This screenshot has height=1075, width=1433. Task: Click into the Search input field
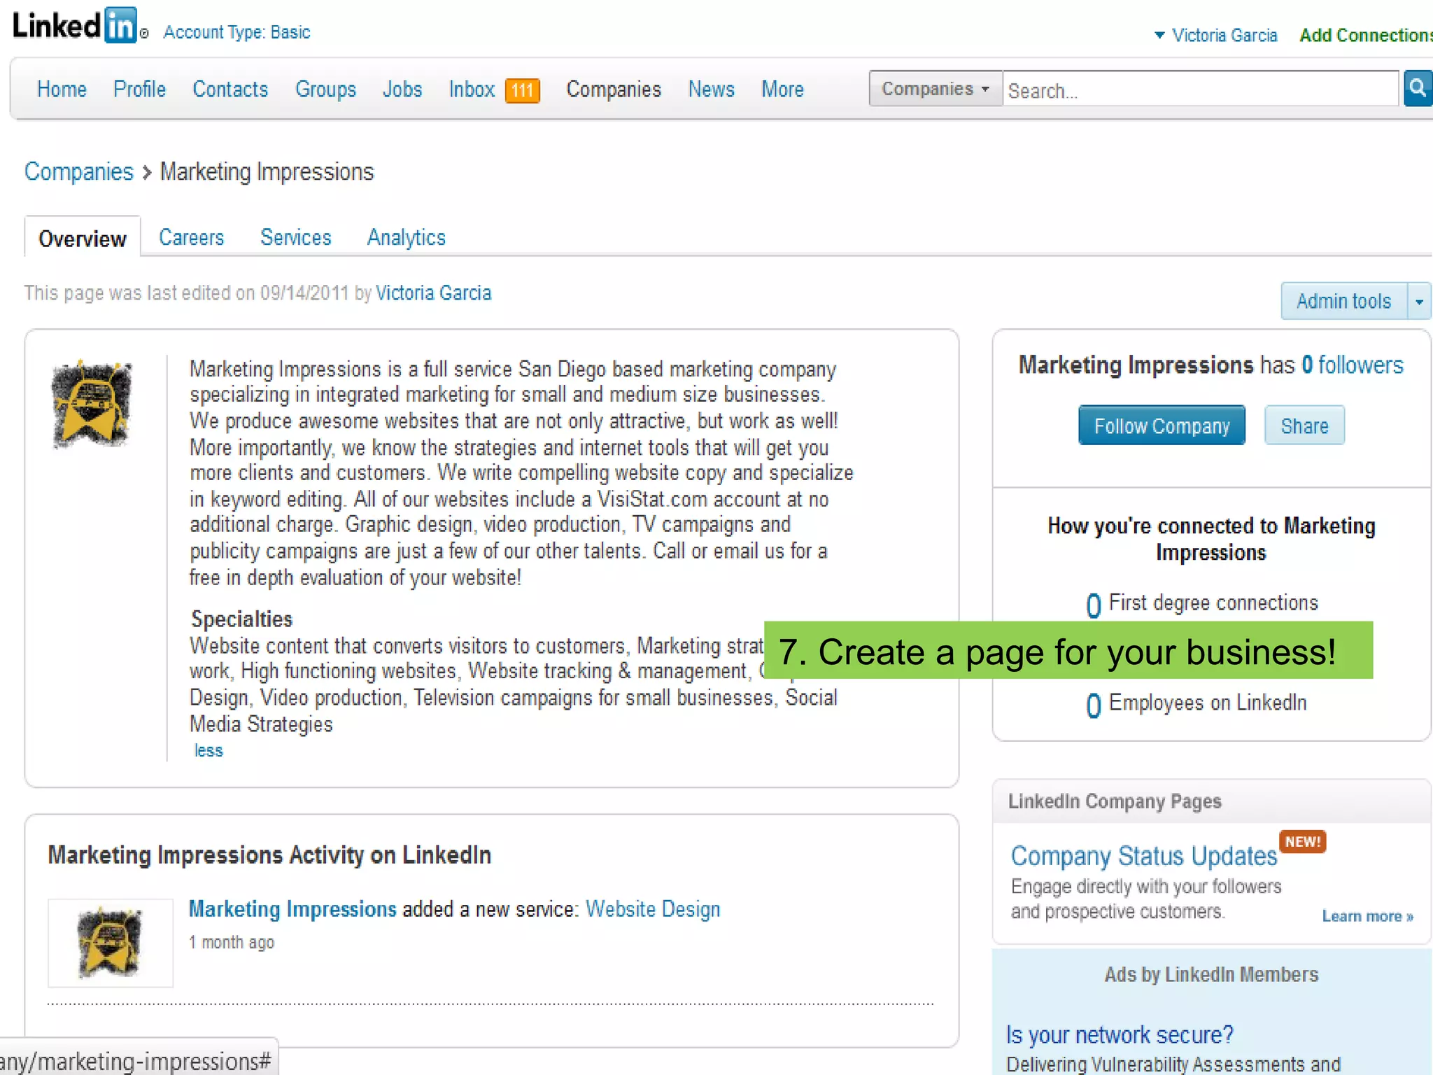tap(1200, 89)
